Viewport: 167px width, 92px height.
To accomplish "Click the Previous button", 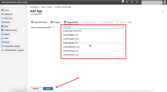I will pos(36,89).
